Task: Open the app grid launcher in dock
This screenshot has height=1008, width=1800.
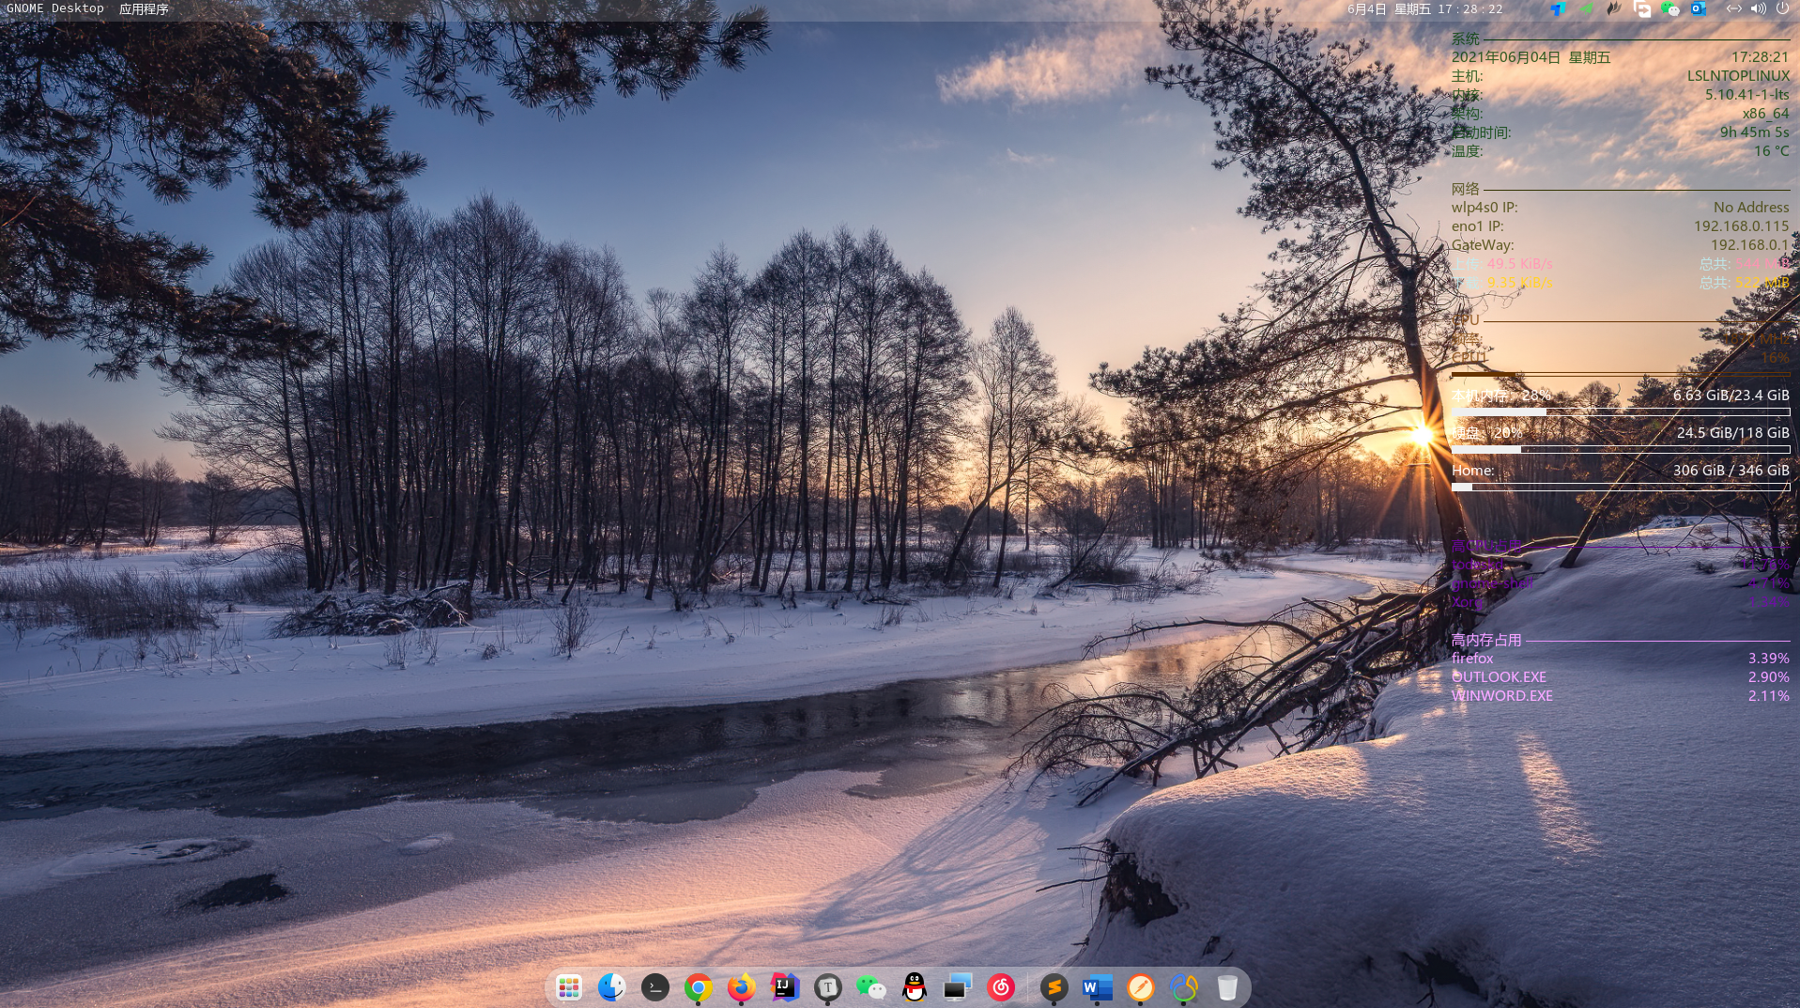Action: point(568,987)
